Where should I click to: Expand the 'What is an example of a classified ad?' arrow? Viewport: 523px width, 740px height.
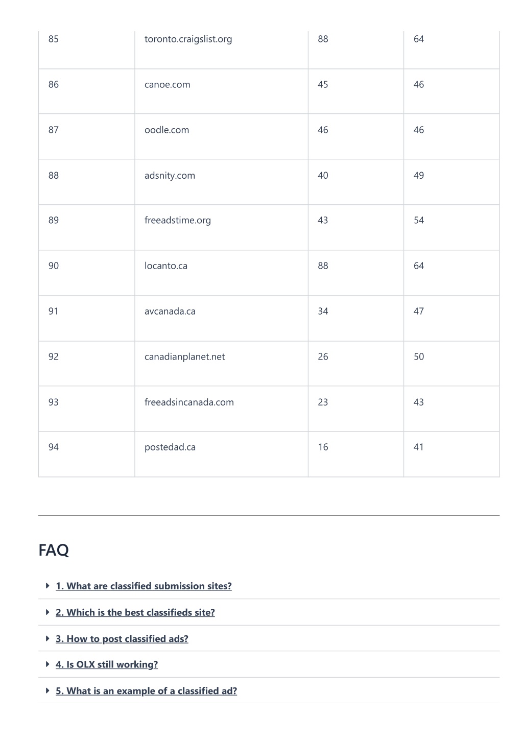click(47, 690)
